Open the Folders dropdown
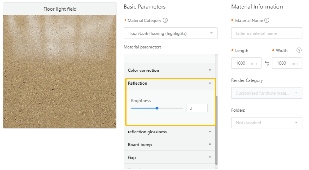Image resolution: width=309 pixels, height=170 pixels. click(267, 123)
